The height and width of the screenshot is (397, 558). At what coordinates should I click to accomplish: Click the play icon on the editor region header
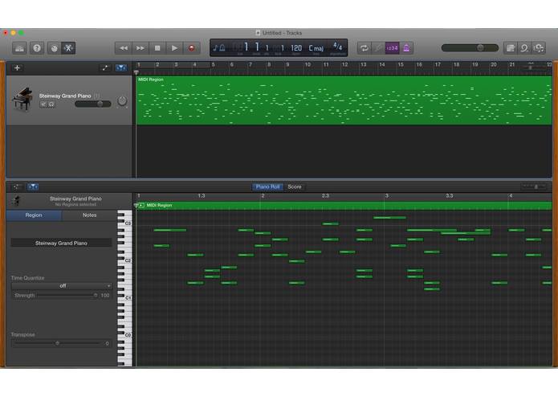(x=141, y=206)
